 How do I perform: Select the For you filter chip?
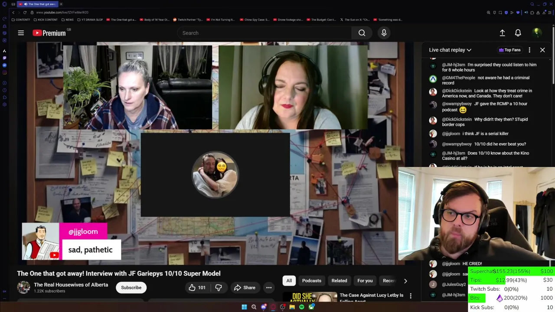tap(365, 280)
